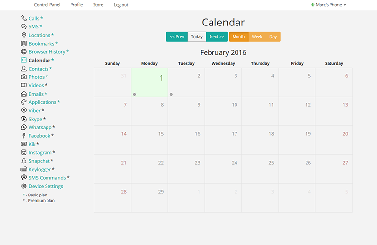Open the Calls link in sidebar
This screenshot has width=377, height=245.
point(34,18)
